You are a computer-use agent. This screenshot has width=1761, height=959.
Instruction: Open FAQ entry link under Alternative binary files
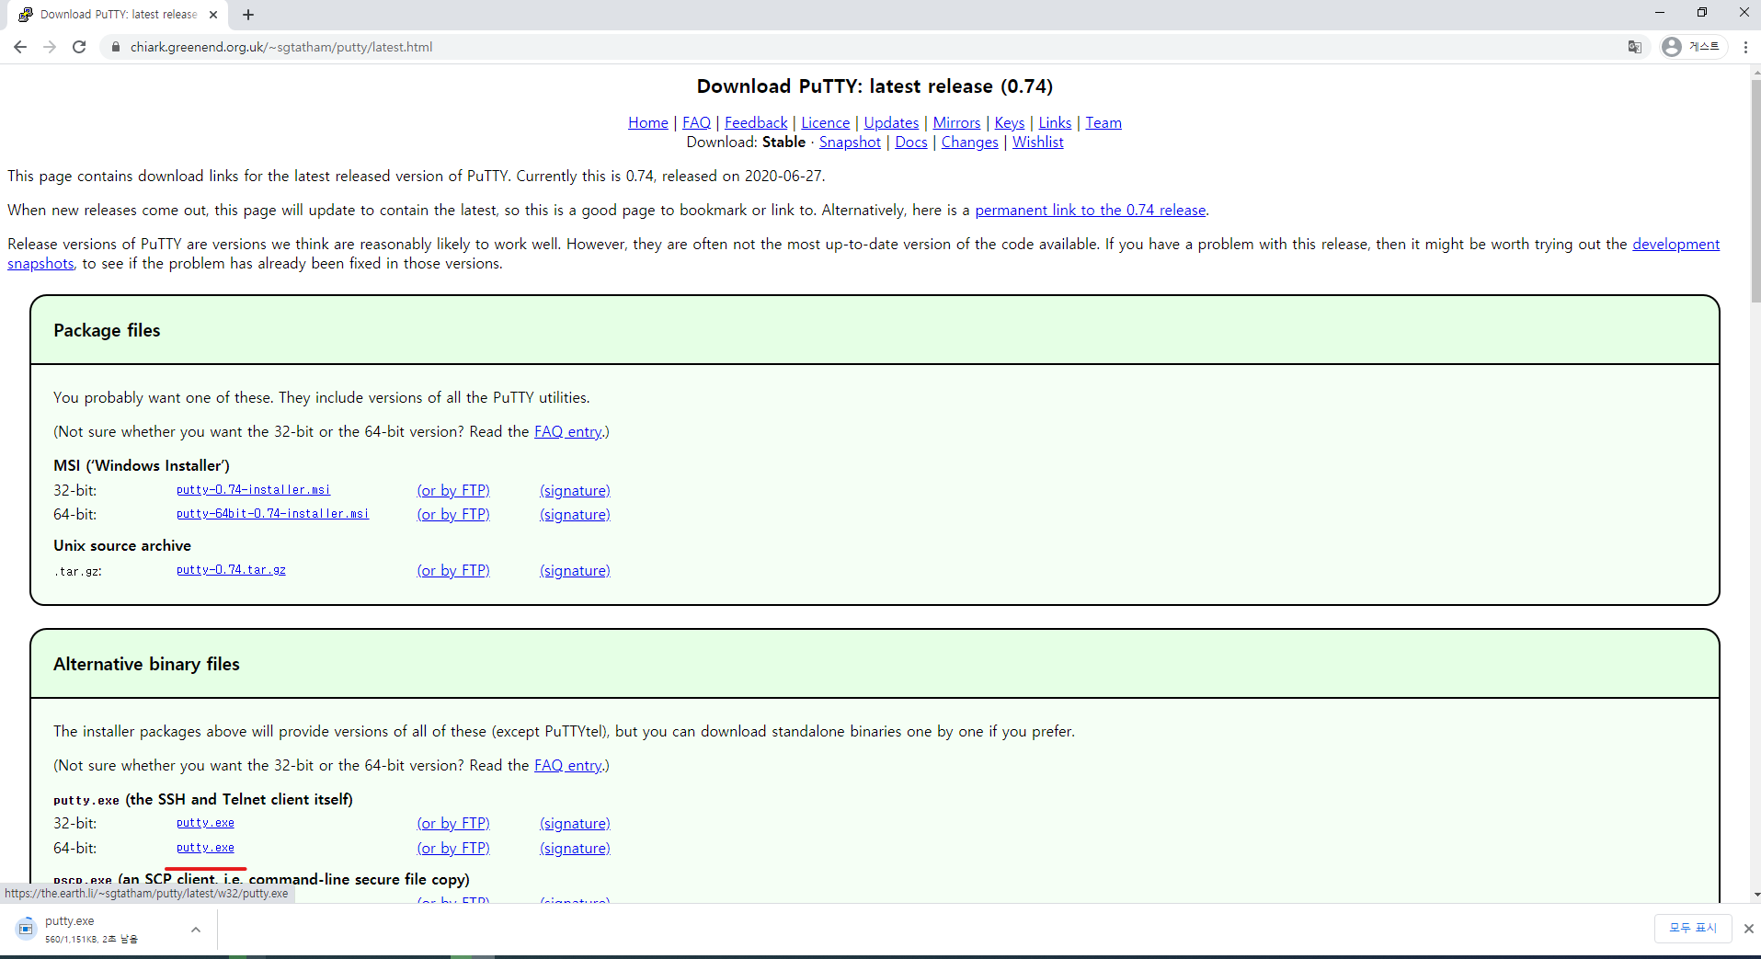click(568, 765)
